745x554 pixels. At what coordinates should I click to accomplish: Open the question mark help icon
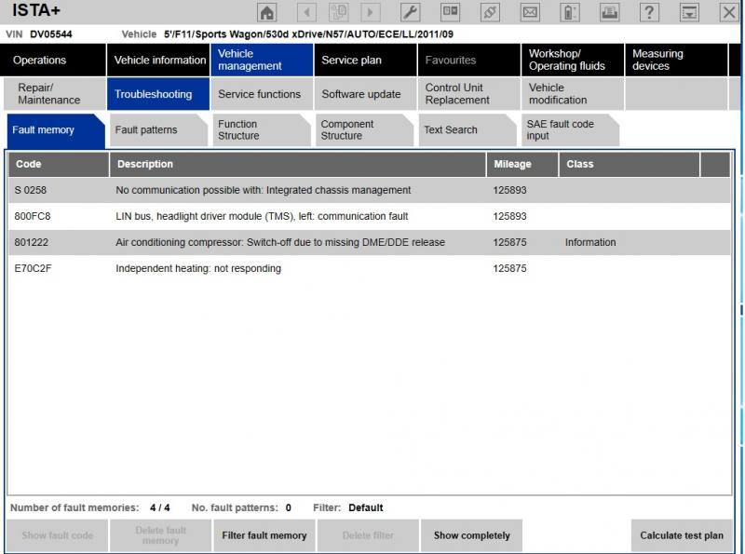[650, 13]
